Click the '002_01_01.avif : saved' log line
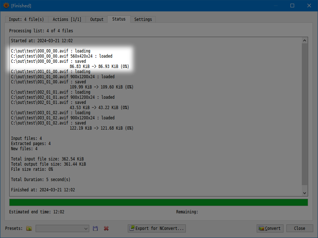This screenshot has height=238, width=318. coord(48,102)
